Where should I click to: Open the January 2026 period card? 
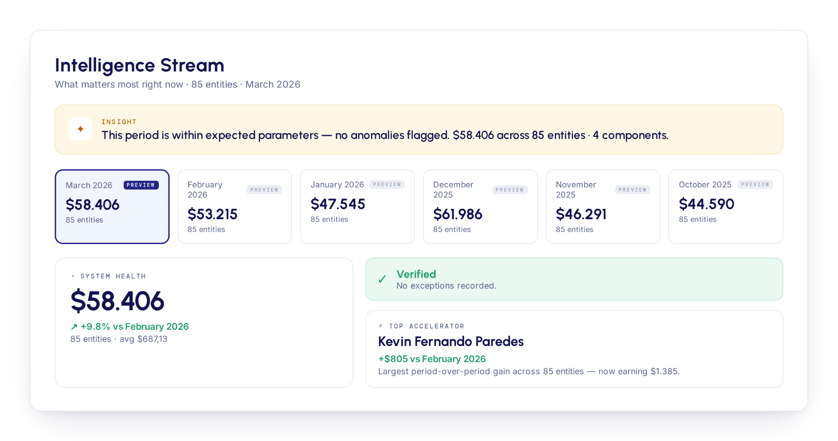tap(357, 207)
